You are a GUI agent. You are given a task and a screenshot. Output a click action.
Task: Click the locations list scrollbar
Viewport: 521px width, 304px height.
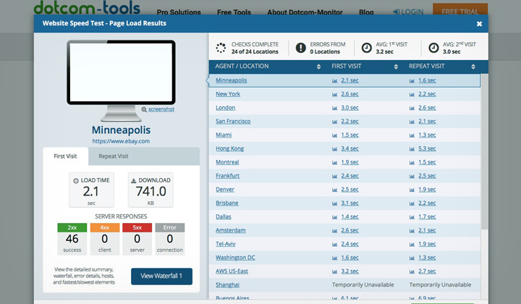coord(484,151)
